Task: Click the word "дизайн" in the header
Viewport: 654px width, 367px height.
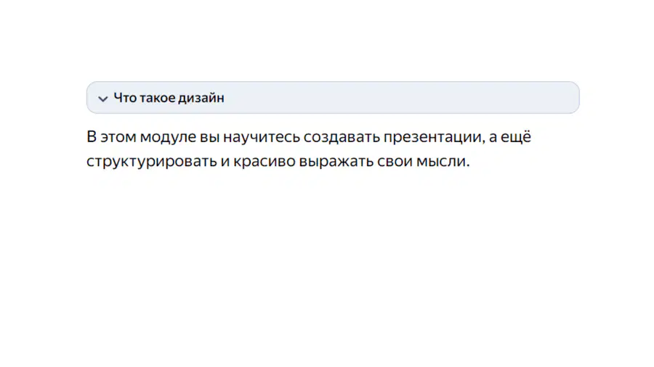Action: 201,98
